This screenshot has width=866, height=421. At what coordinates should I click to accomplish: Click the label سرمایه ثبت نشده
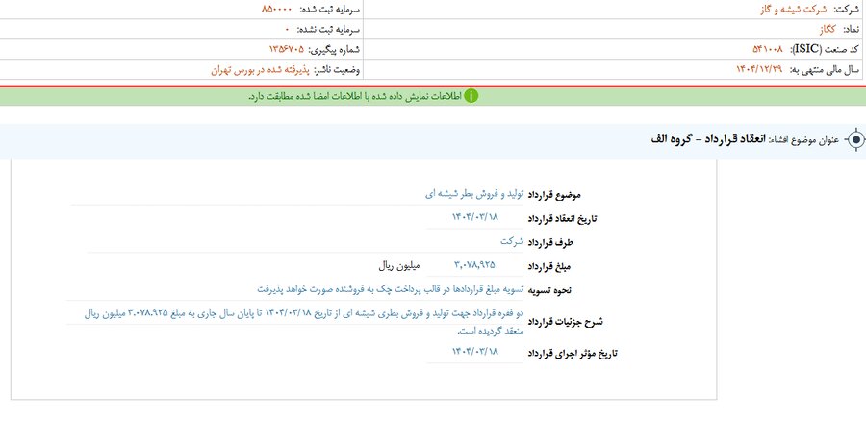[329, 30]
